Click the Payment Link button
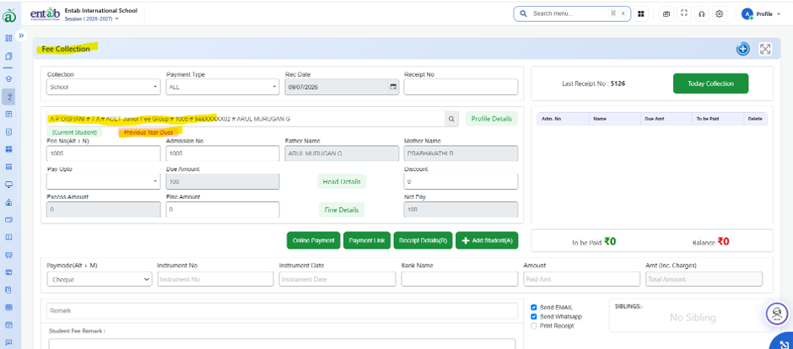Screen dimensions: 793x349 (367, 240)
